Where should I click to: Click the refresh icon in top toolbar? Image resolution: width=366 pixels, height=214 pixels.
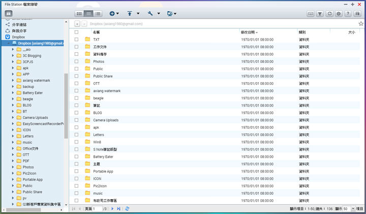point(329,14)
